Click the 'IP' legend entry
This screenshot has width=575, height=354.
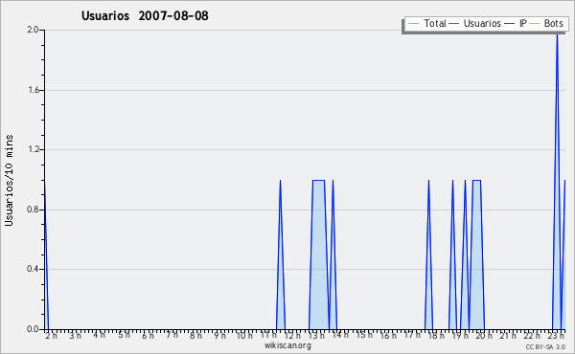coord(516,23)
